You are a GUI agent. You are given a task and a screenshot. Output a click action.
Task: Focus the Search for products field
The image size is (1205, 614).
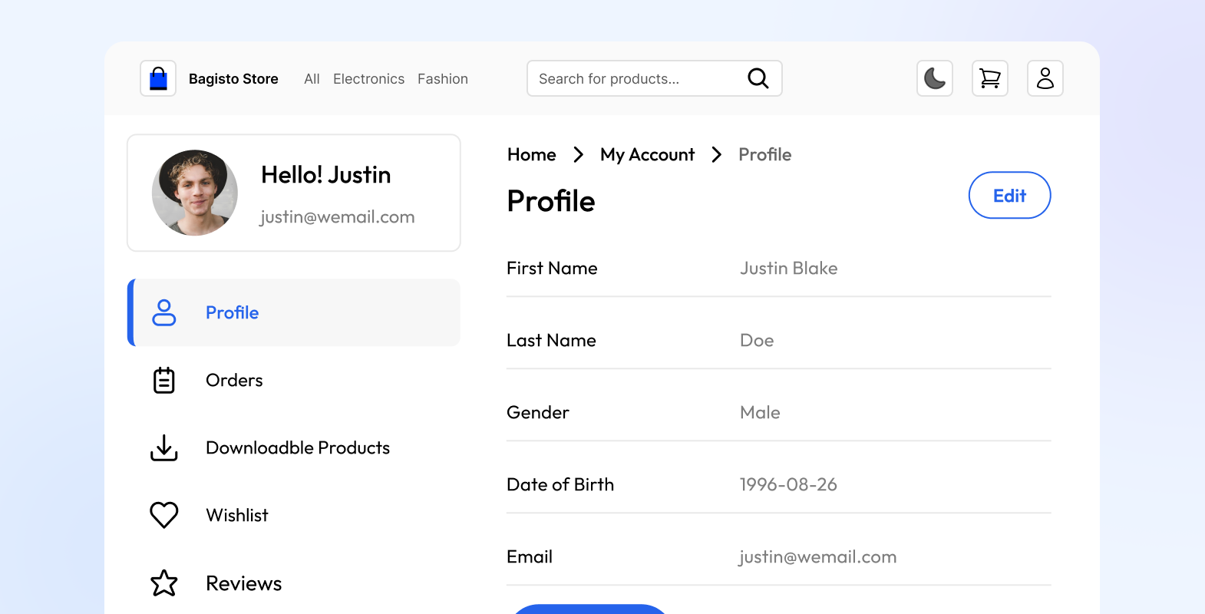[x=655, y=78]
